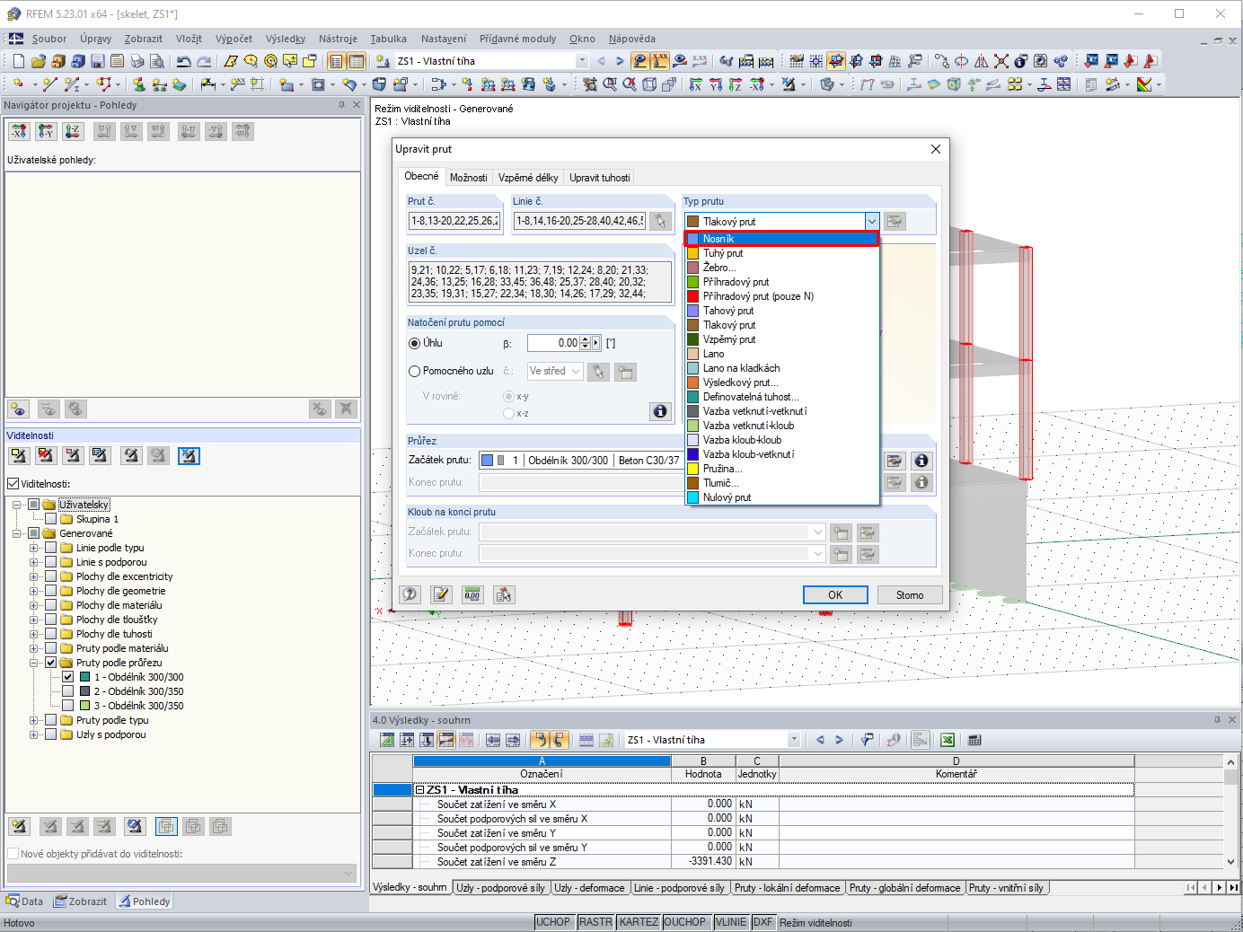Open the Výpočet menu
The height and width of the screenshot is (932, 1243).
point(232,39)
